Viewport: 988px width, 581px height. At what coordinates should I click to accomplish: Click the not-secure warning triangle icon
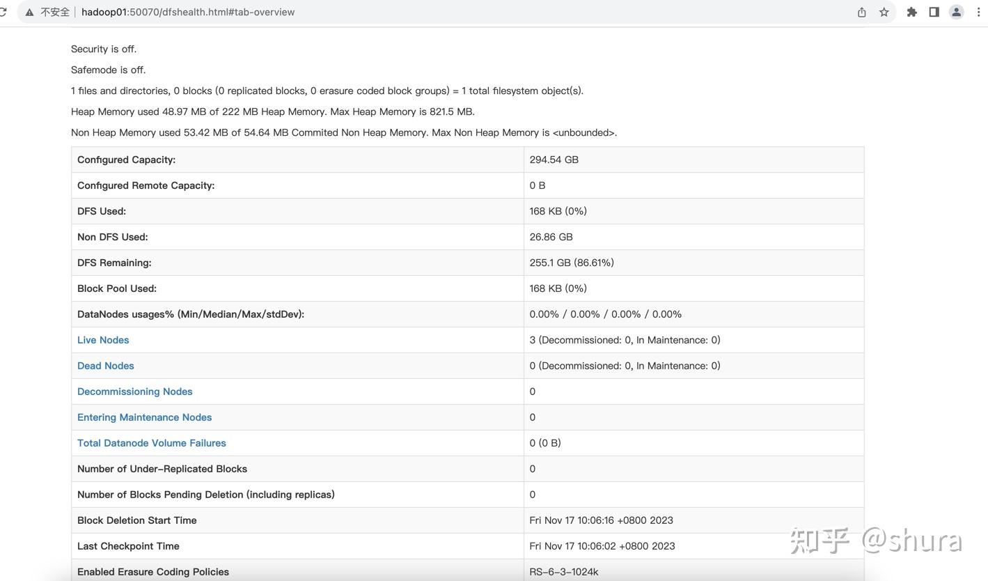point(29,12)
